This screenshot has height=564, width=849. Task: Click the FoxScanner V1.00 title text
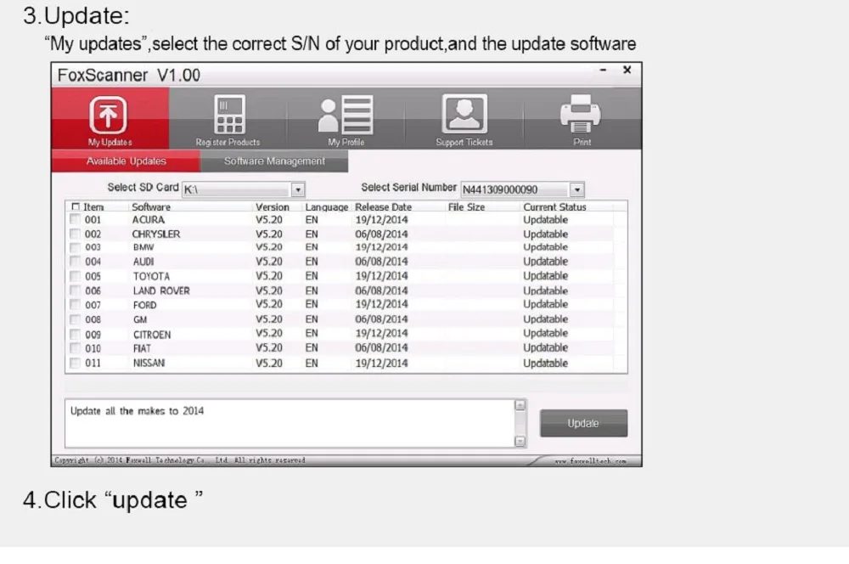point(129,75)
